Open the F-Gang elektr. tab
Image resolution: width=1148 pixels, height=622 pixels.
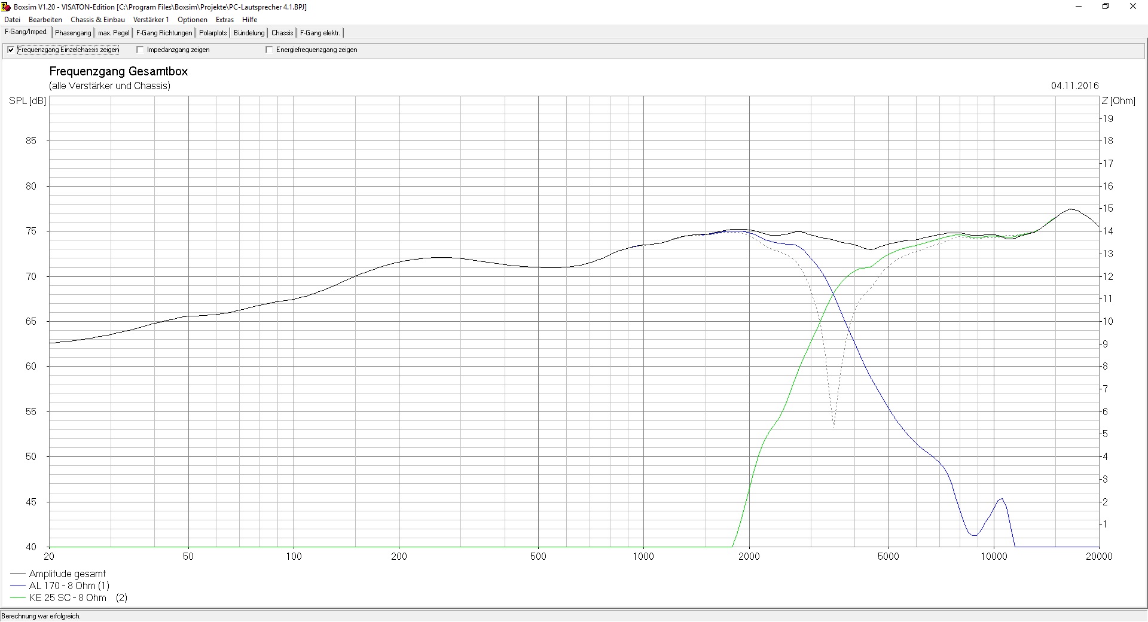tap(320, 33)
